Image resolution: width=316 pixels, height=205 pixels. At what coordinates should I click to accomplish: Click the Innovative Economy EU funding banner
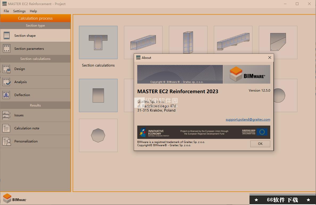204,132
